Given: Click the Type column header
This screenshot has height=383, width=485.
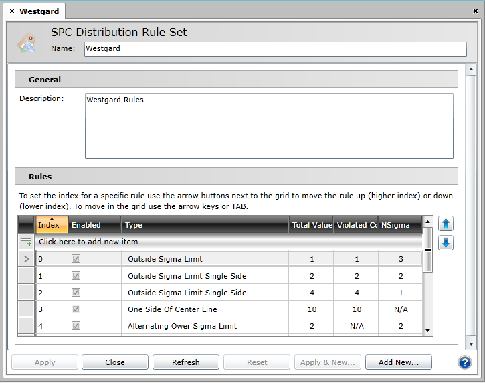Looking at the screenshot, I should [x=204, y=225].
